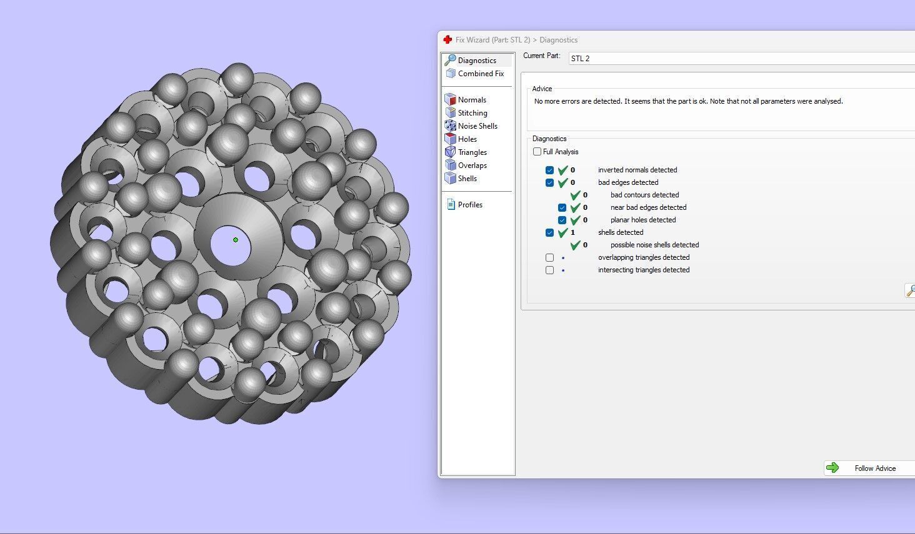Click the Normals red cube icon
This screenshot has height=534, width=915.
tap(450, 100)
